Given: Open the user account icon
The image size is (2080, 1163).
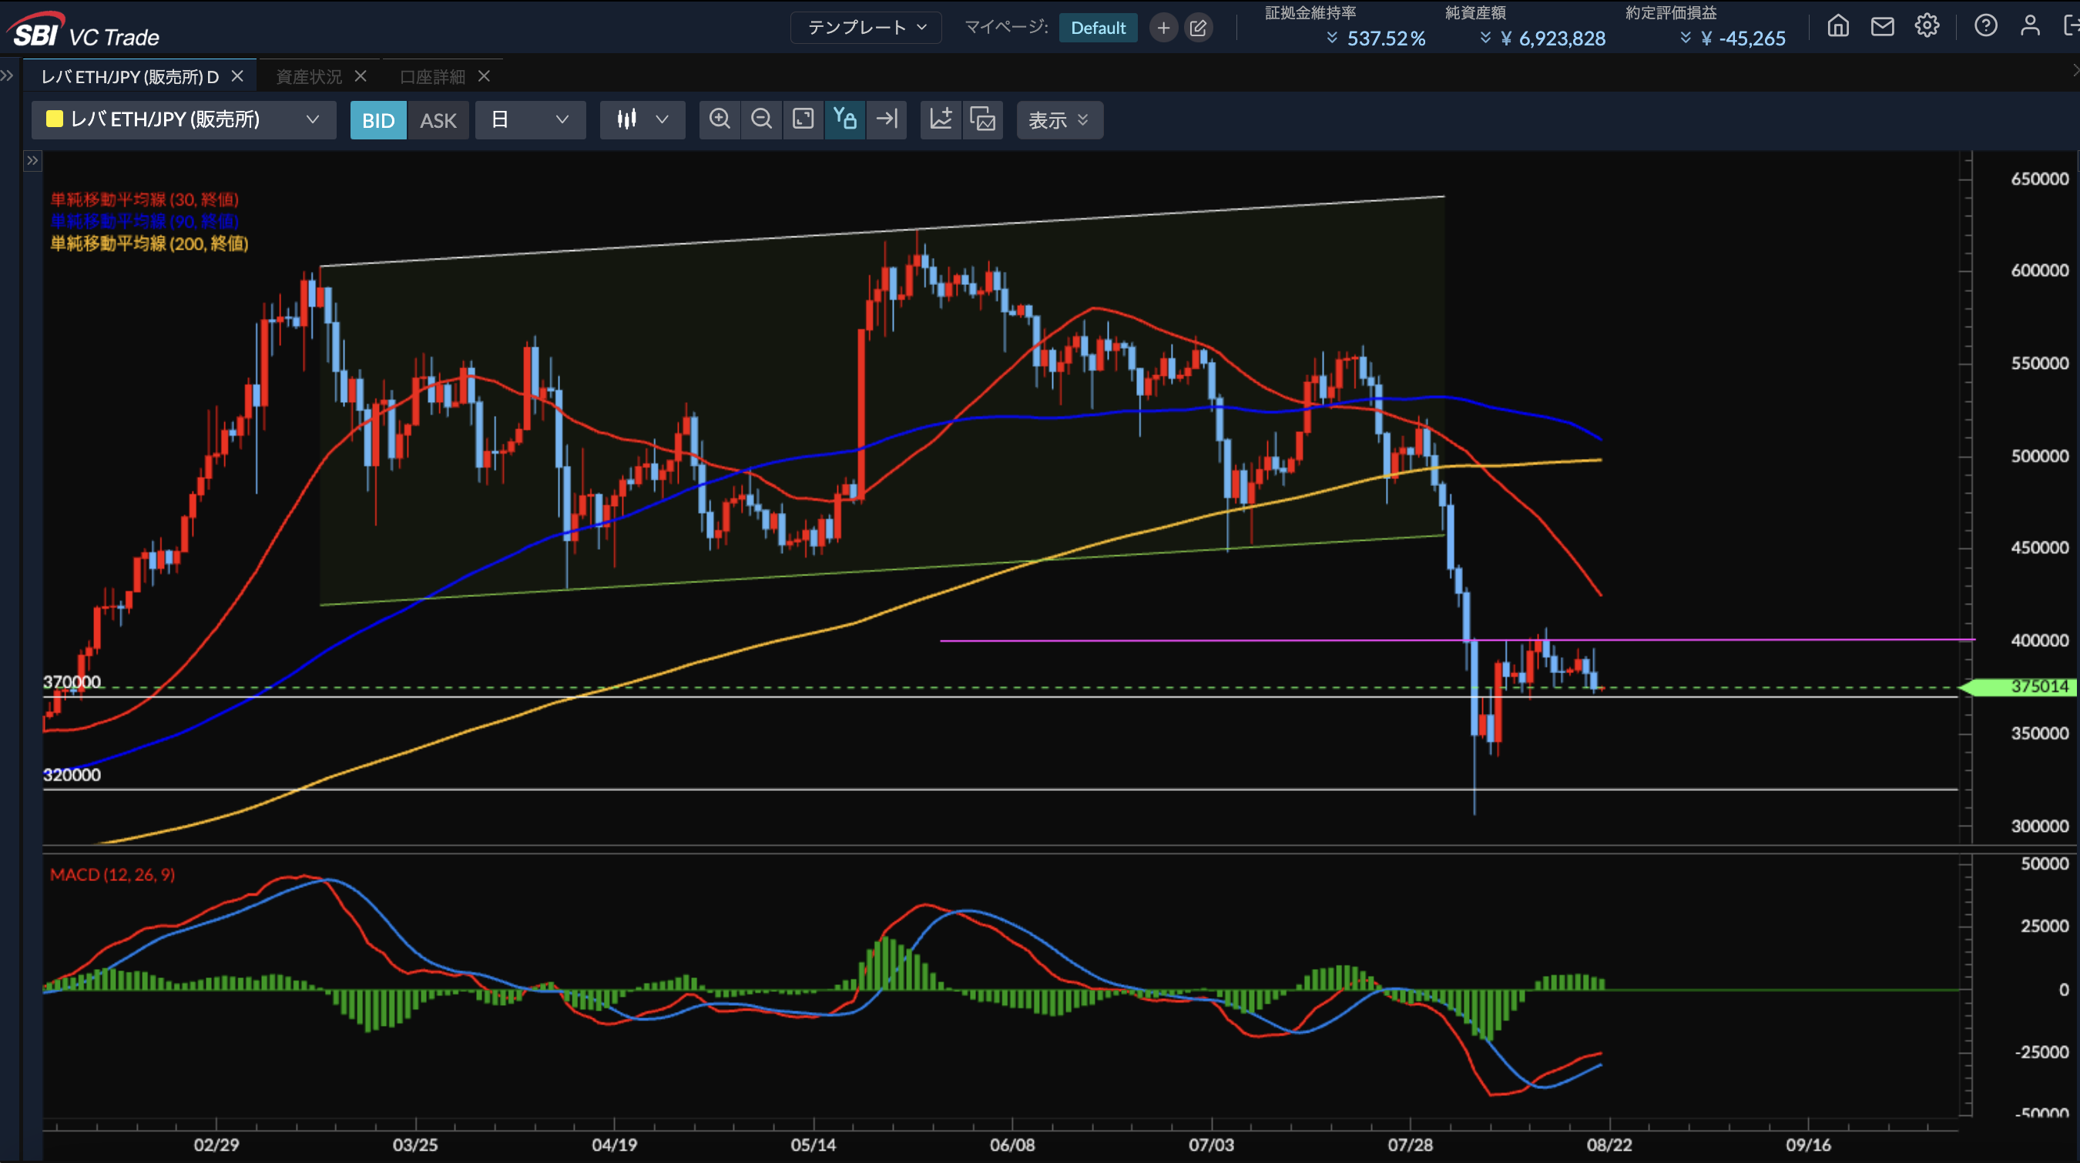Looking at the screenshot, I should pyautogui.click(x=2030, y=26).
